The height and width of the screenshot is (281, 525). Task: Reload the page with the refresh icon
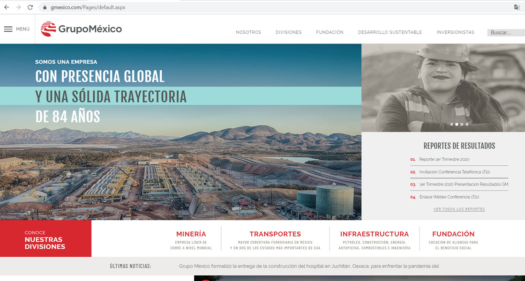tap(30, 7)
